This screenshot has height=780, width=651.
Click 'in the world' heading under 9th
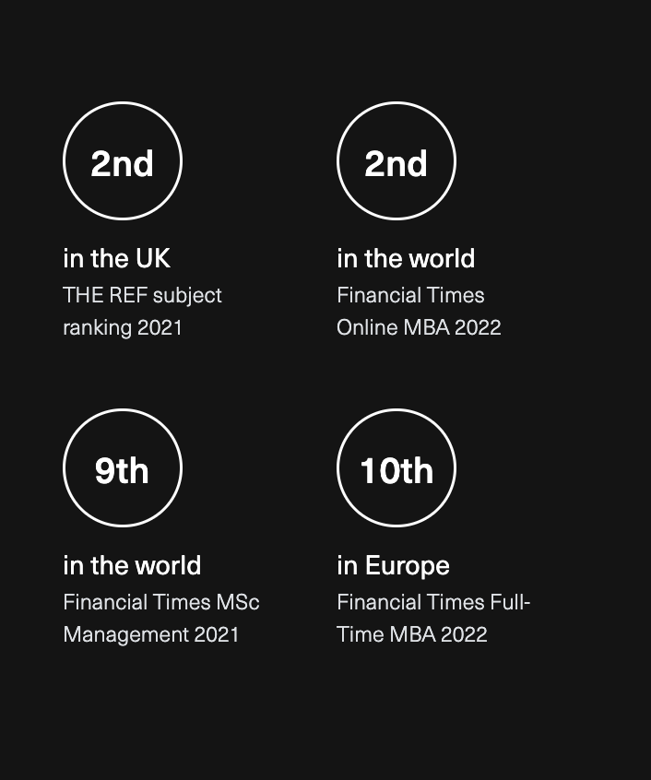(x=132, y=566)
